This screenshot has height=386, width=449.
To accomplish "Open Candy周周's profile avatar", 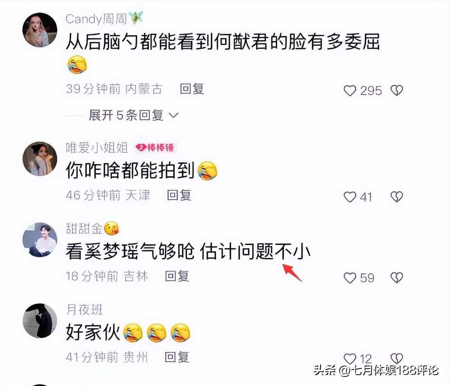I will (x=40, y=30).
